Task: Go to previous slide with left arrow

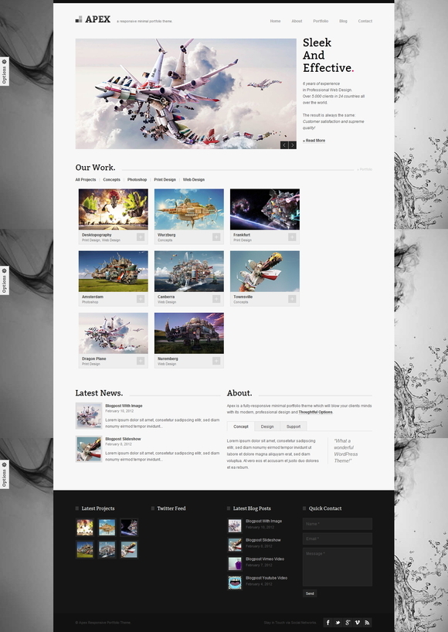Action: click(x=284, y=145)
